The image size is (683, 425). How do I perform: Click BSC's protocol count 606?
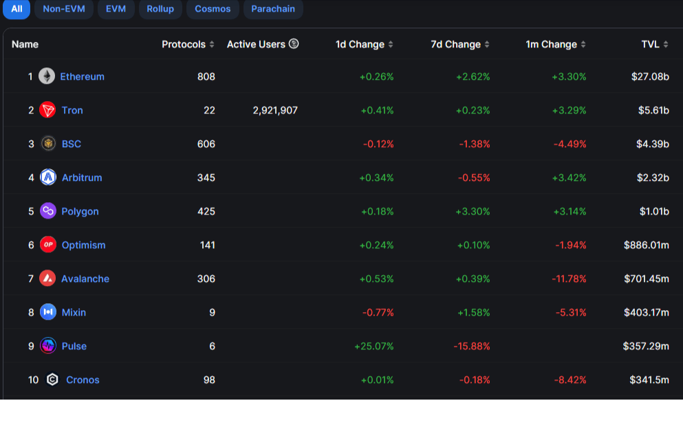(x=206, y=144)
